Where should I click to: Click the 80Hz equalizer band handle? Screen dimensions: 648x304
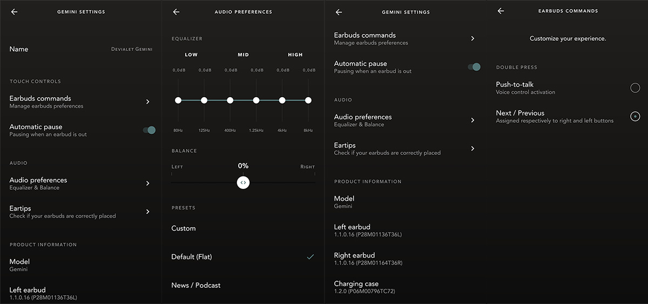[178, 100]
